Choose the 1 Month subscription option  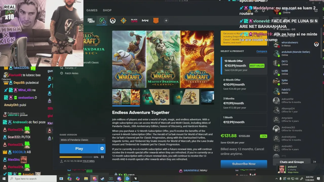pyautogui.click(x=244, y=120)
